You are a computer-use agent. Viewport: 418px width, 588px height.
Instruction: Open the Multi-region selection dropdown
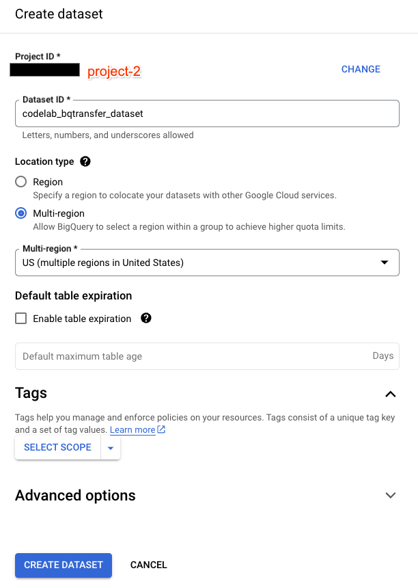[x=207, y=262]
